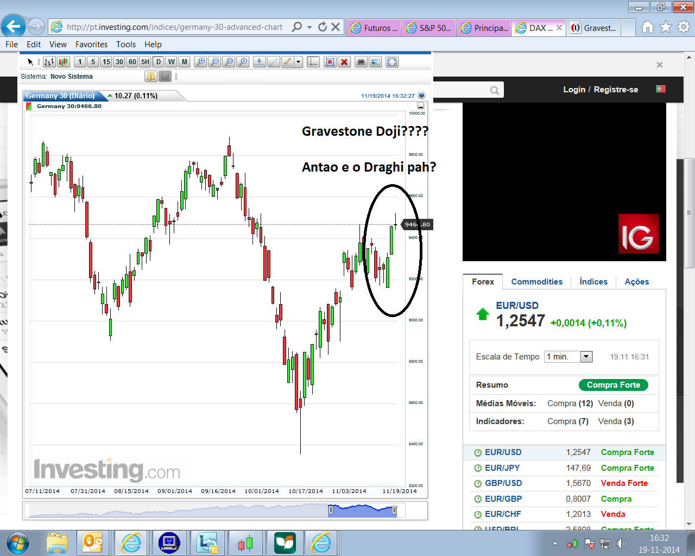Open the Favorites menu
The image size is (695, 556).
(x=91, y=45)
